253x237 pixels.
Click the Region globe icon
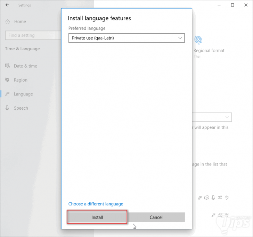coord(7,80)
